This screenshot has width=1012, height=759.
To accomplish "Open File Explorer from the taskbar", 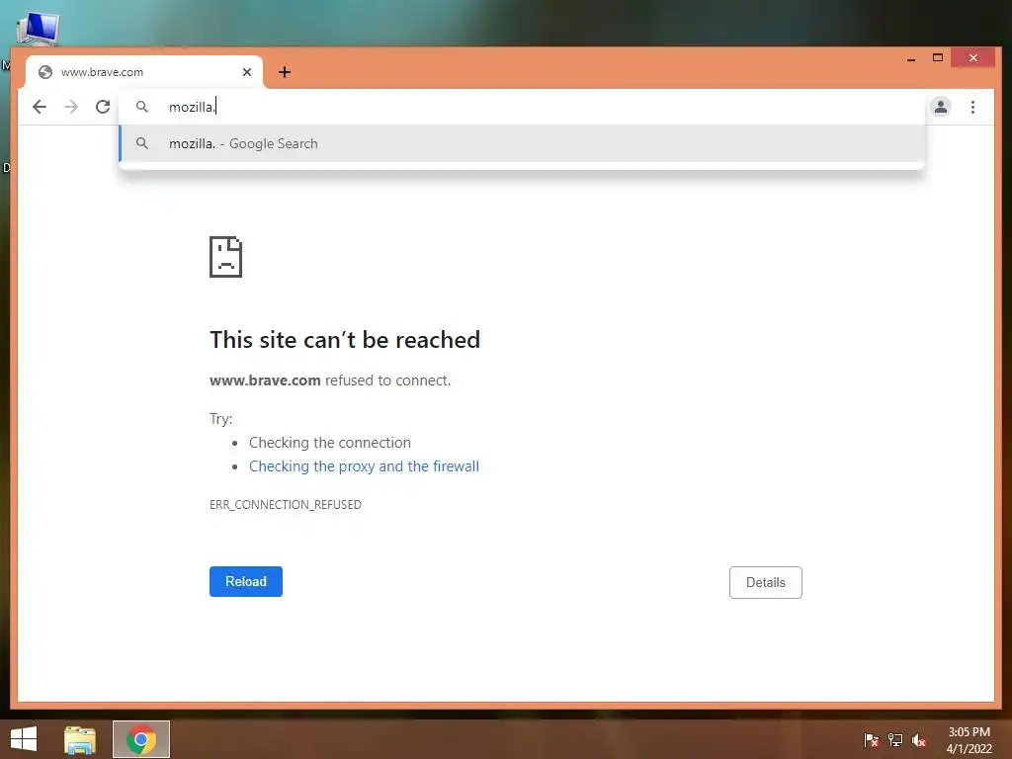I will click(x=80, y=739).
